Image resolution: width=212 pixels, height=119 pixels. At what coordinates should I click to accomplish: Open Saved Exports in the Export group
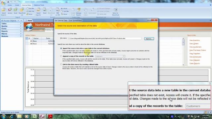pos(38,12)
